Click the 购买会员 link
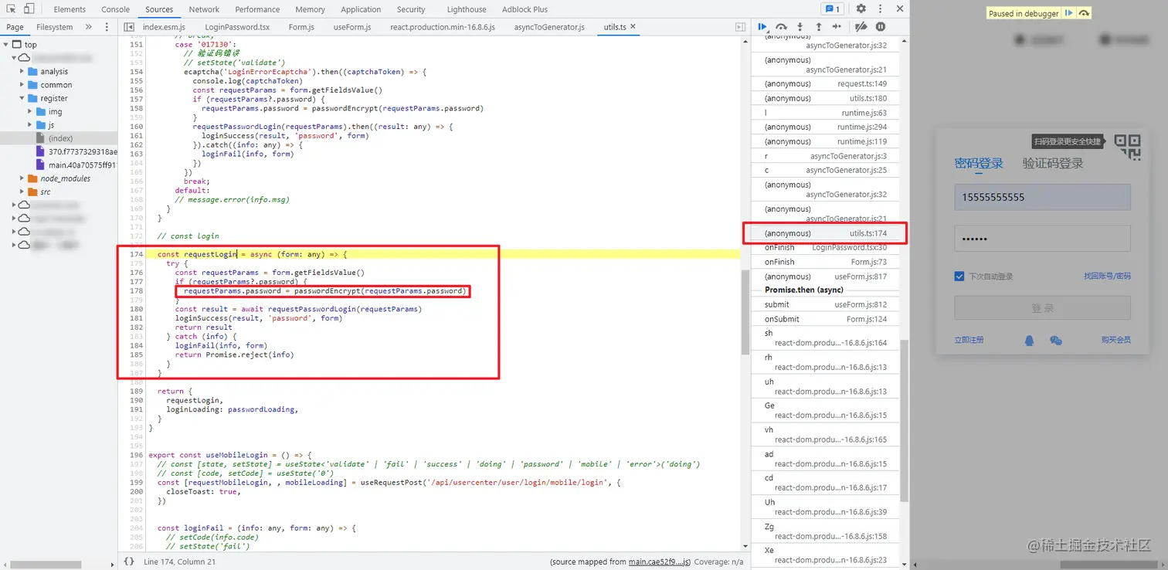This screenshot has height=570, width=1168. coord(1116,340)
